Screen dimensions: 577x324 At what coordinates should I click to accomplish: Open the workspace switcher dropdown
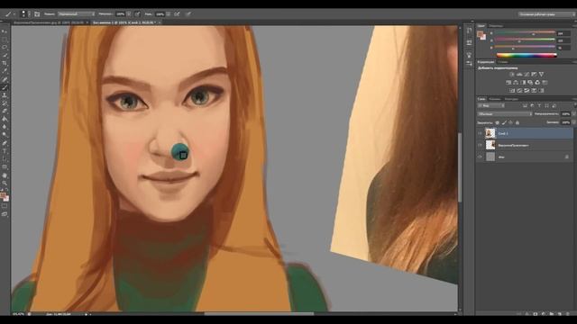[546, 14]
